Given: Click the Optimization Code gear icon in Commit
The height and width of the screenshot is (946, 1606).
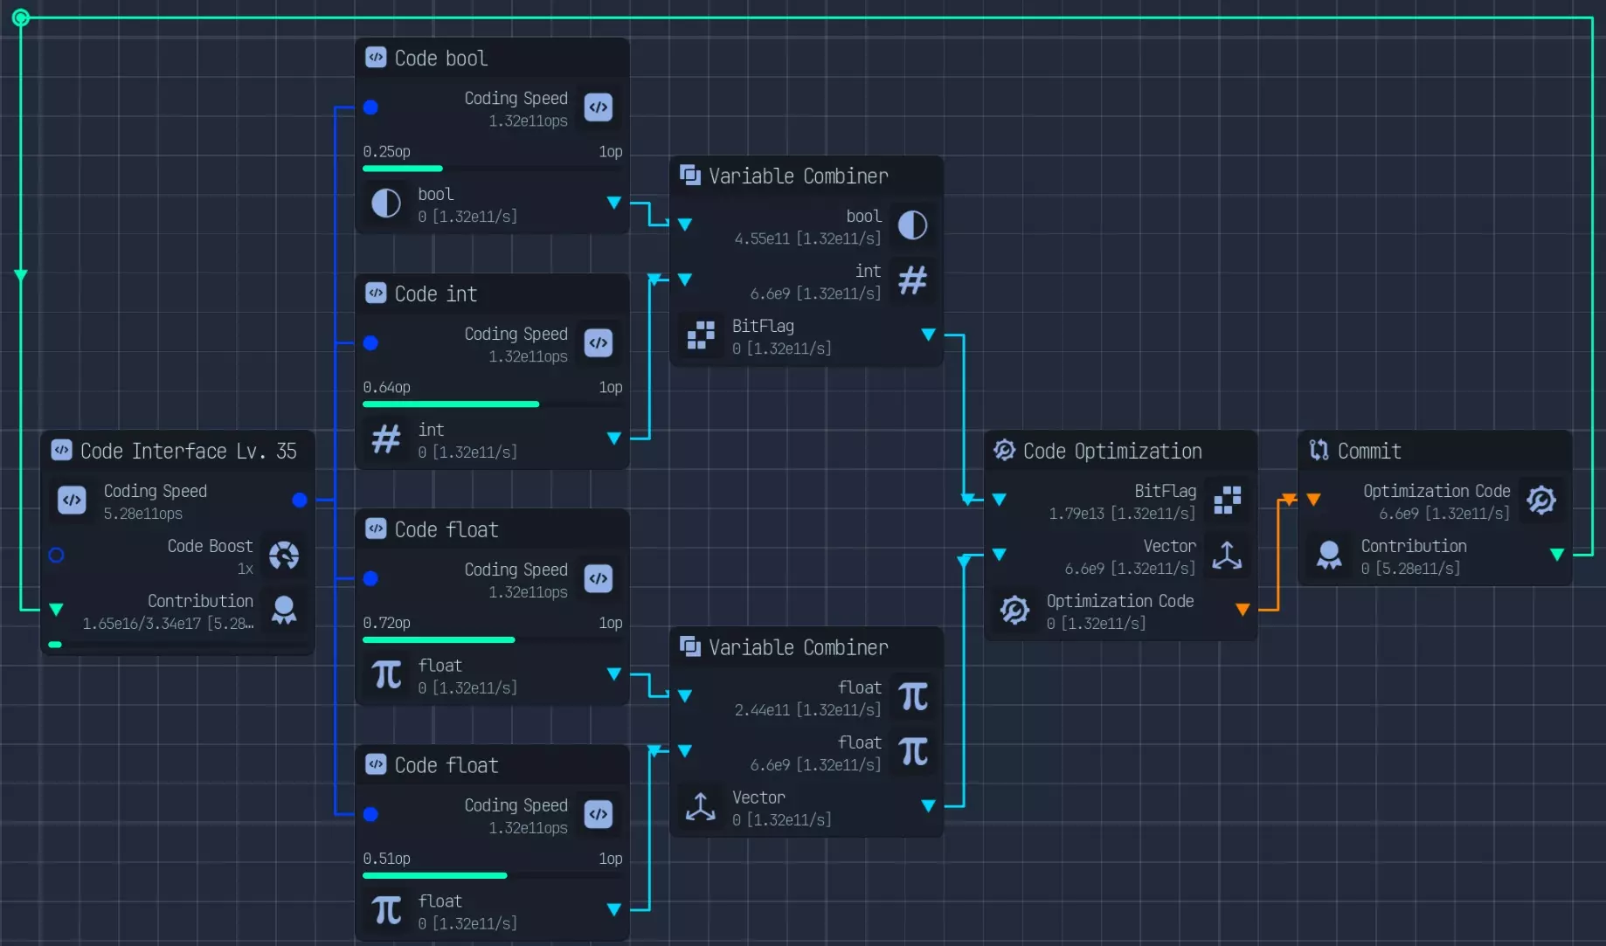Looking at the screenshot, I should tap(1541, 501).
